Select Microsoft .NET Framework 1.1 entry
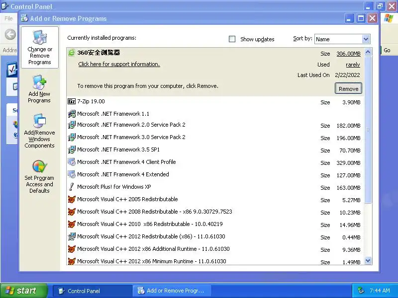The width and height of the screenshot is (398, 298). (215, 114)
